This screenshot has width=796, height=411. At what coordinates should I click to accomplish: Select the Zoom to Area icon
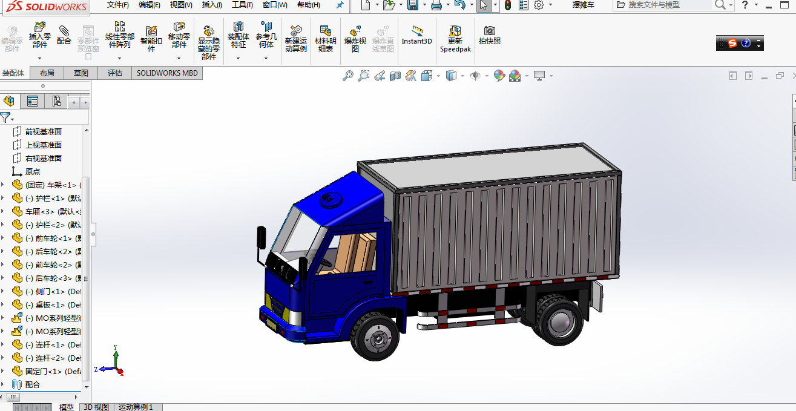[x=364, y=76]
